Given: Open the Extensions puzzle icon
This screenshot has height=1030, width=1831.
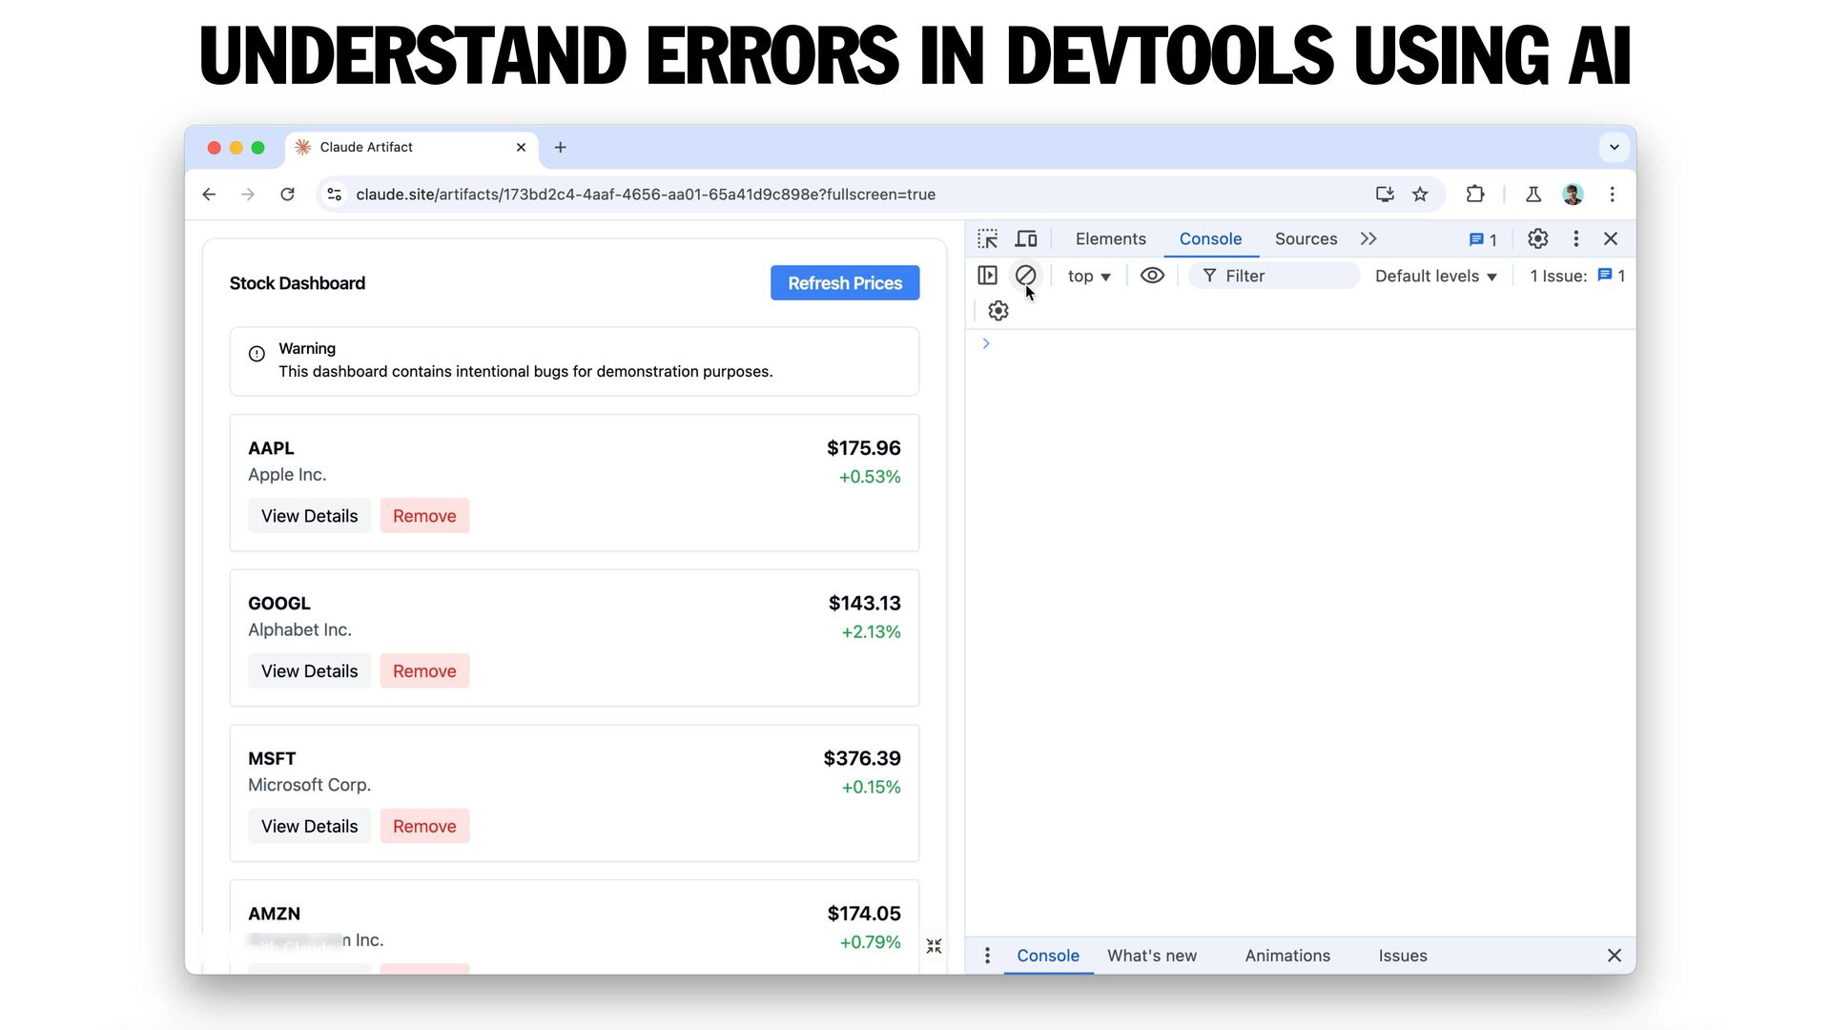Looking at the screenshot, I should point(1475,195).
